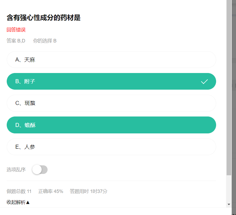Choose option D 蟾酥
This screenshot has width=236, height=215.
[x=111, y=125]
